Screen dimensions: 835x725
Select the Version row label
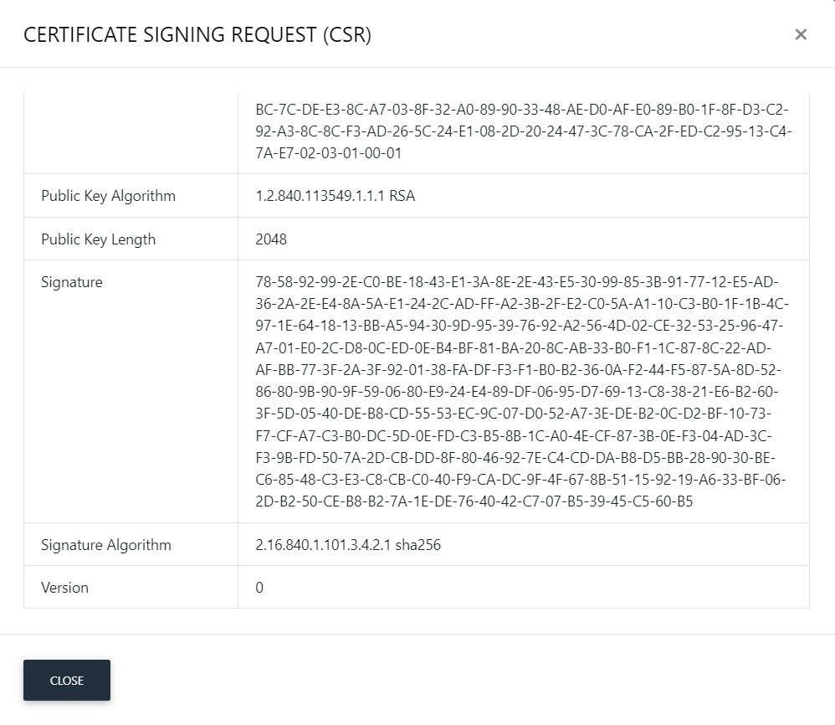65,588
